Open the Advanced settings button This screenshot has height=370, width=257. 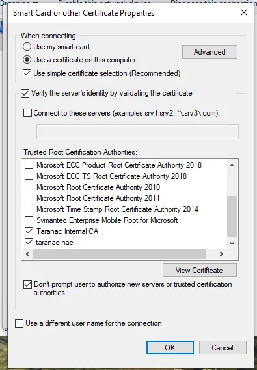[x=210, y=51]
